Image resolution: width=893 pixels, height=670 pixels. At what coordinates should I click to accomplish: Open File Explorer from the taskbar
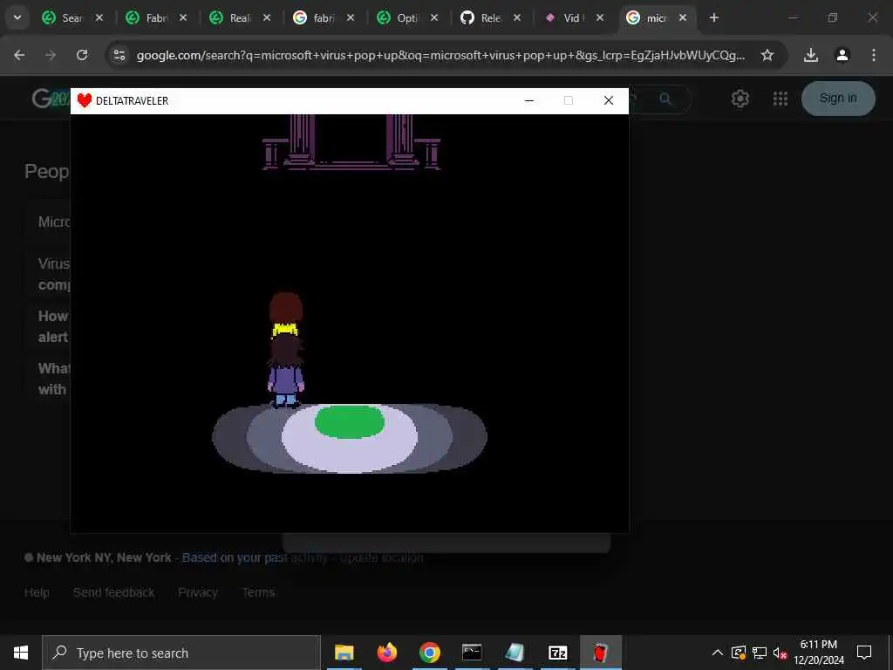344,653
